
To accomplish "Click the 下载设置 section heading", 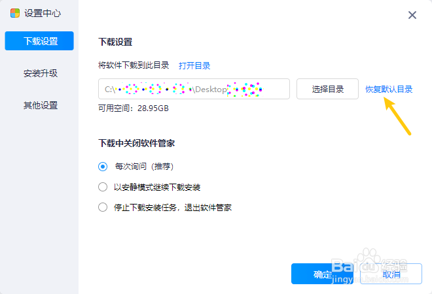I will click(115, 42).
